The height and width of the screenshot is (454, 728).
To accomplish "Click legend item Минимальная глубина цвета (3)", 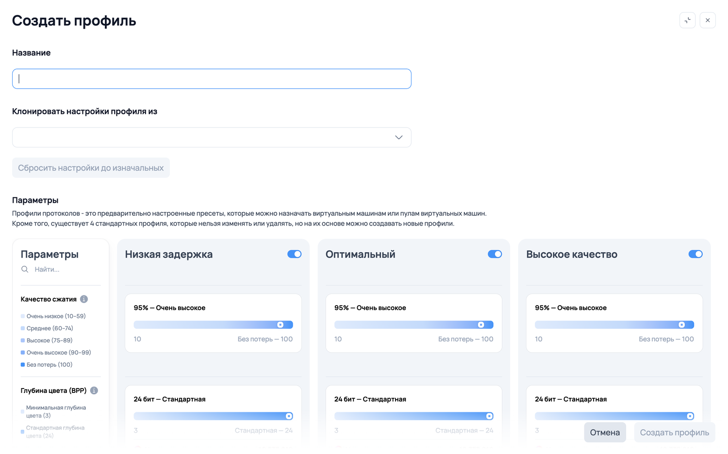I will coord(53,411).
